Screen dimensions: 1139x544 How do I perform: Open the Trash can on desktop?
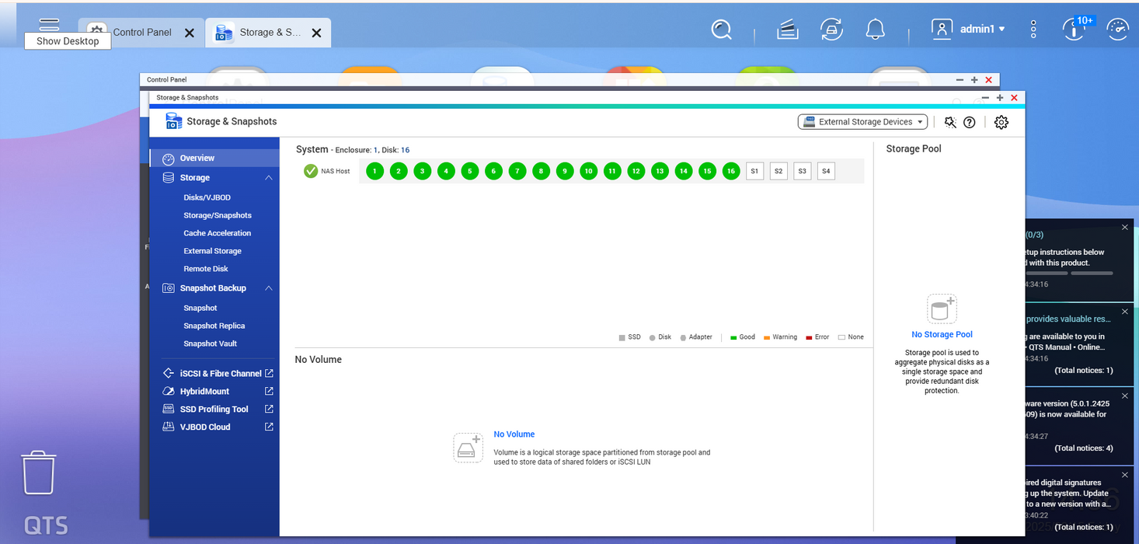tap(39, 473)
